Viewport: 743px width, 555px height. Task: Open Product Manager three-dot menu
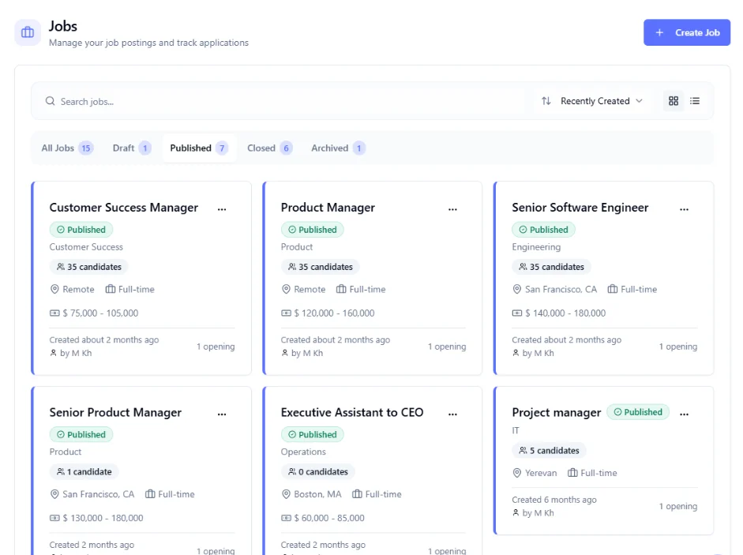[452, 209]
